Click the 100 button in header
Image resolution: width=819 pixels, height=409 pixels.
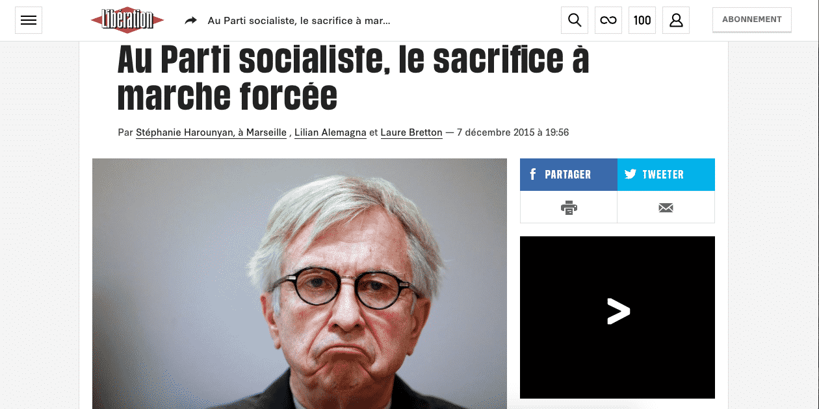tap(642, 20)
